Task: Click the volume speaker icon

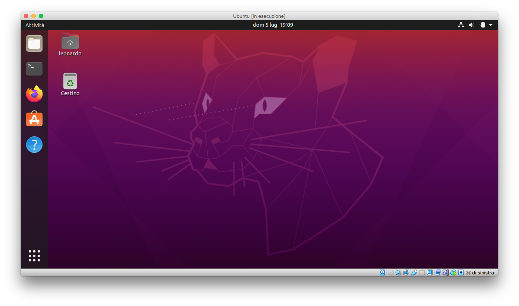Action: [472, 25]
